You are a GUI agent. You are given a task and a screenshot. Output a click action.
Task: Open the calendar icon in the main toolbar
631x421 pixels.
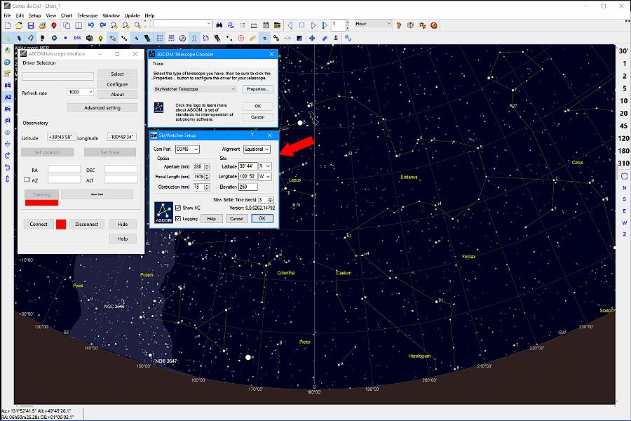tap(266, 25)
